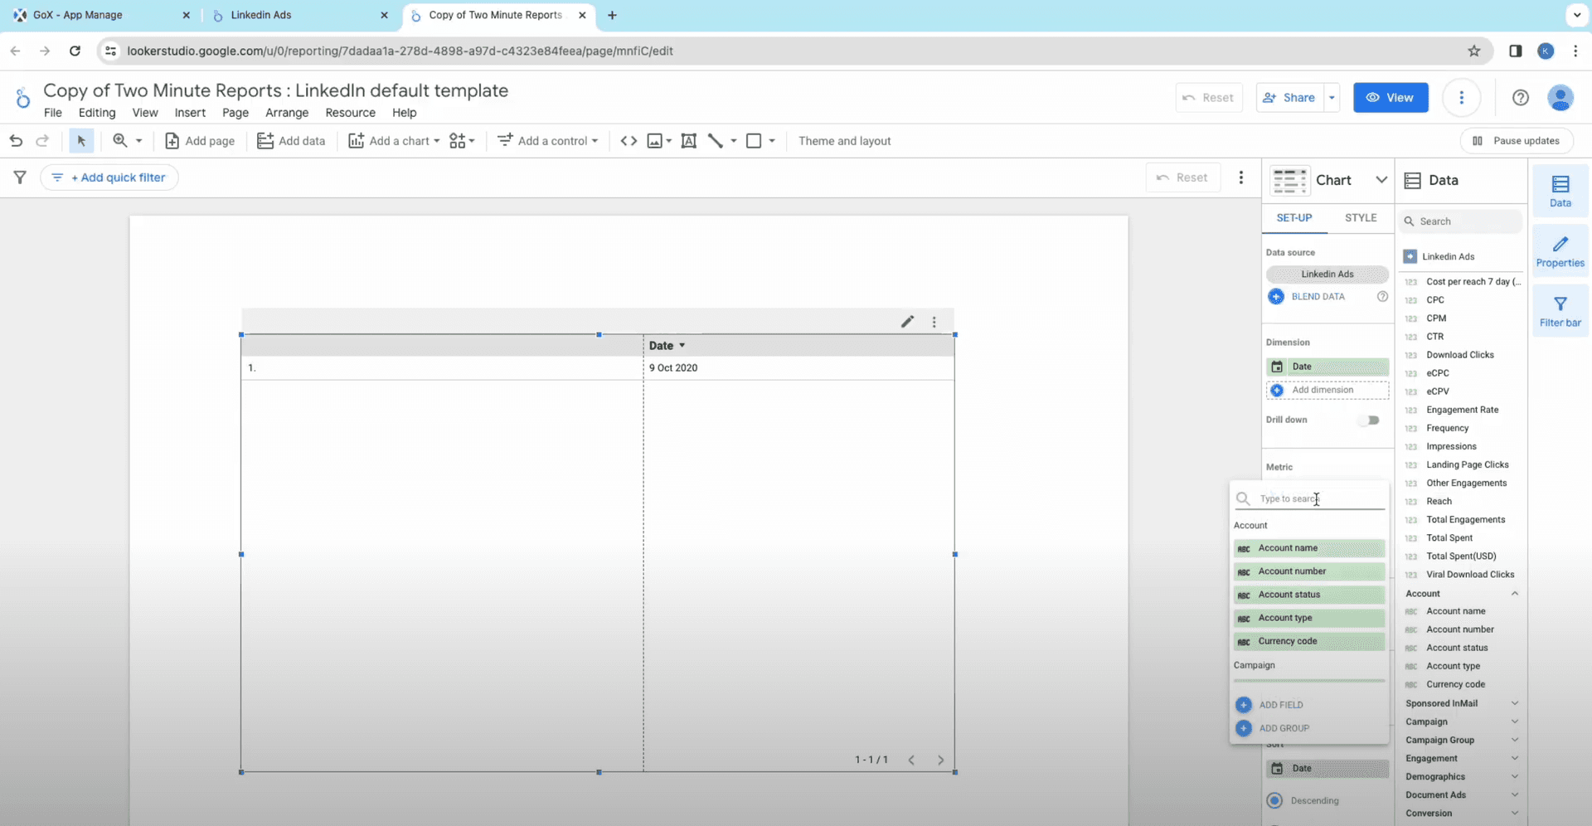Open the table chart's three-dot menu

[x=934, y=322]
